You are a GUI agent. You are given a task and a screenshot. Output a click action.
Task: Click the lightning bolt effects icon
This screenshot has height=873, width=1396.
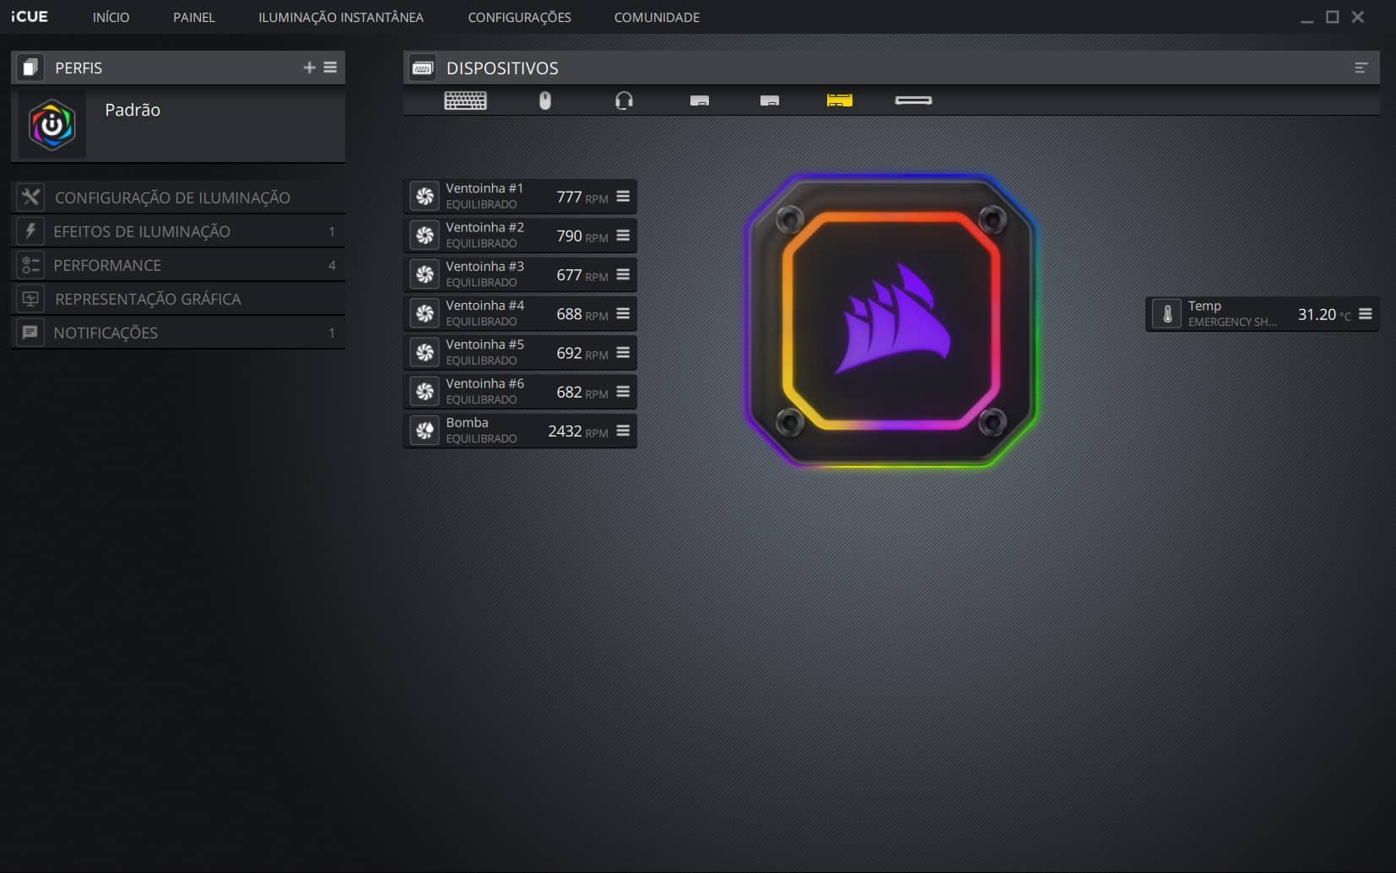tap(30, 231)
